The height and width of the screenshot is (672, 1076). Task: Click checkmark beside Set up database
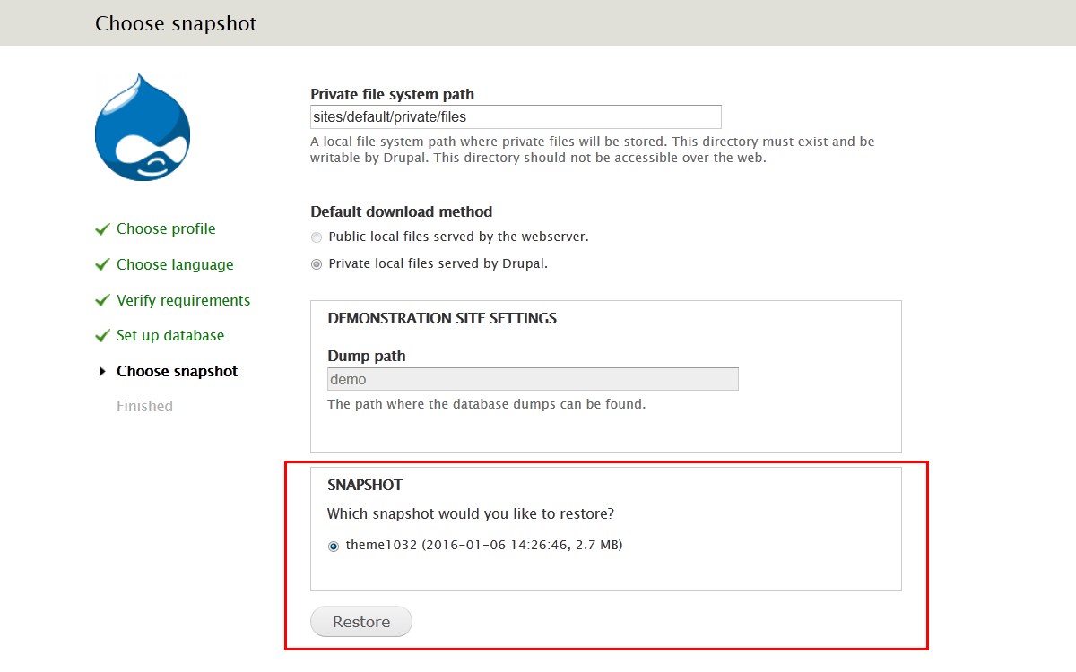102,336
